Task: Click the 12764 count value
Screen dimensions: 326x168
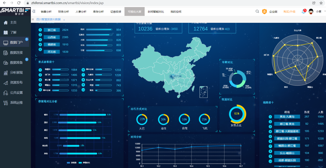Action: tap(201, 29)
